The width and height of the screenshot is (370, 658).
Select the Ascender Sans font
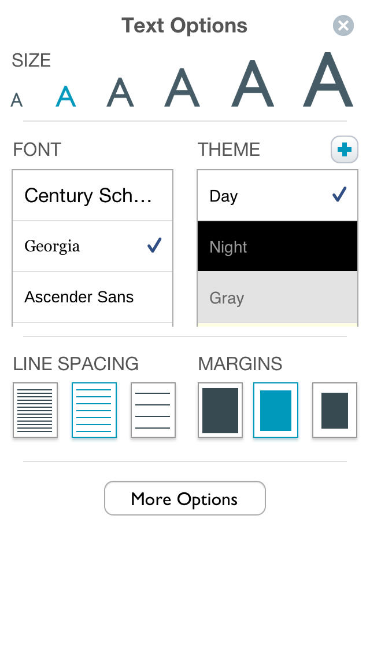tap(92, 297)
